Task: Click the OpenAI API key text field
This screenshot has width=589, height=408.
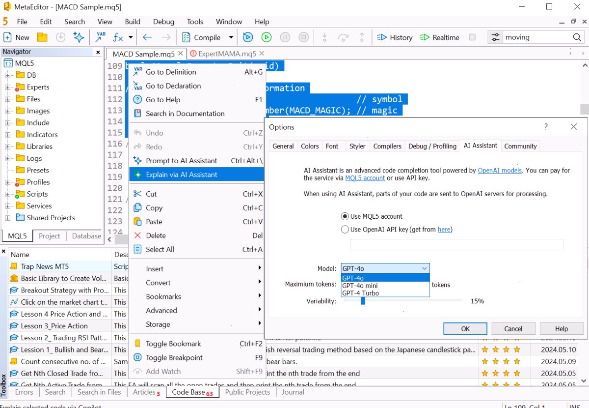Action: (456, 244)
